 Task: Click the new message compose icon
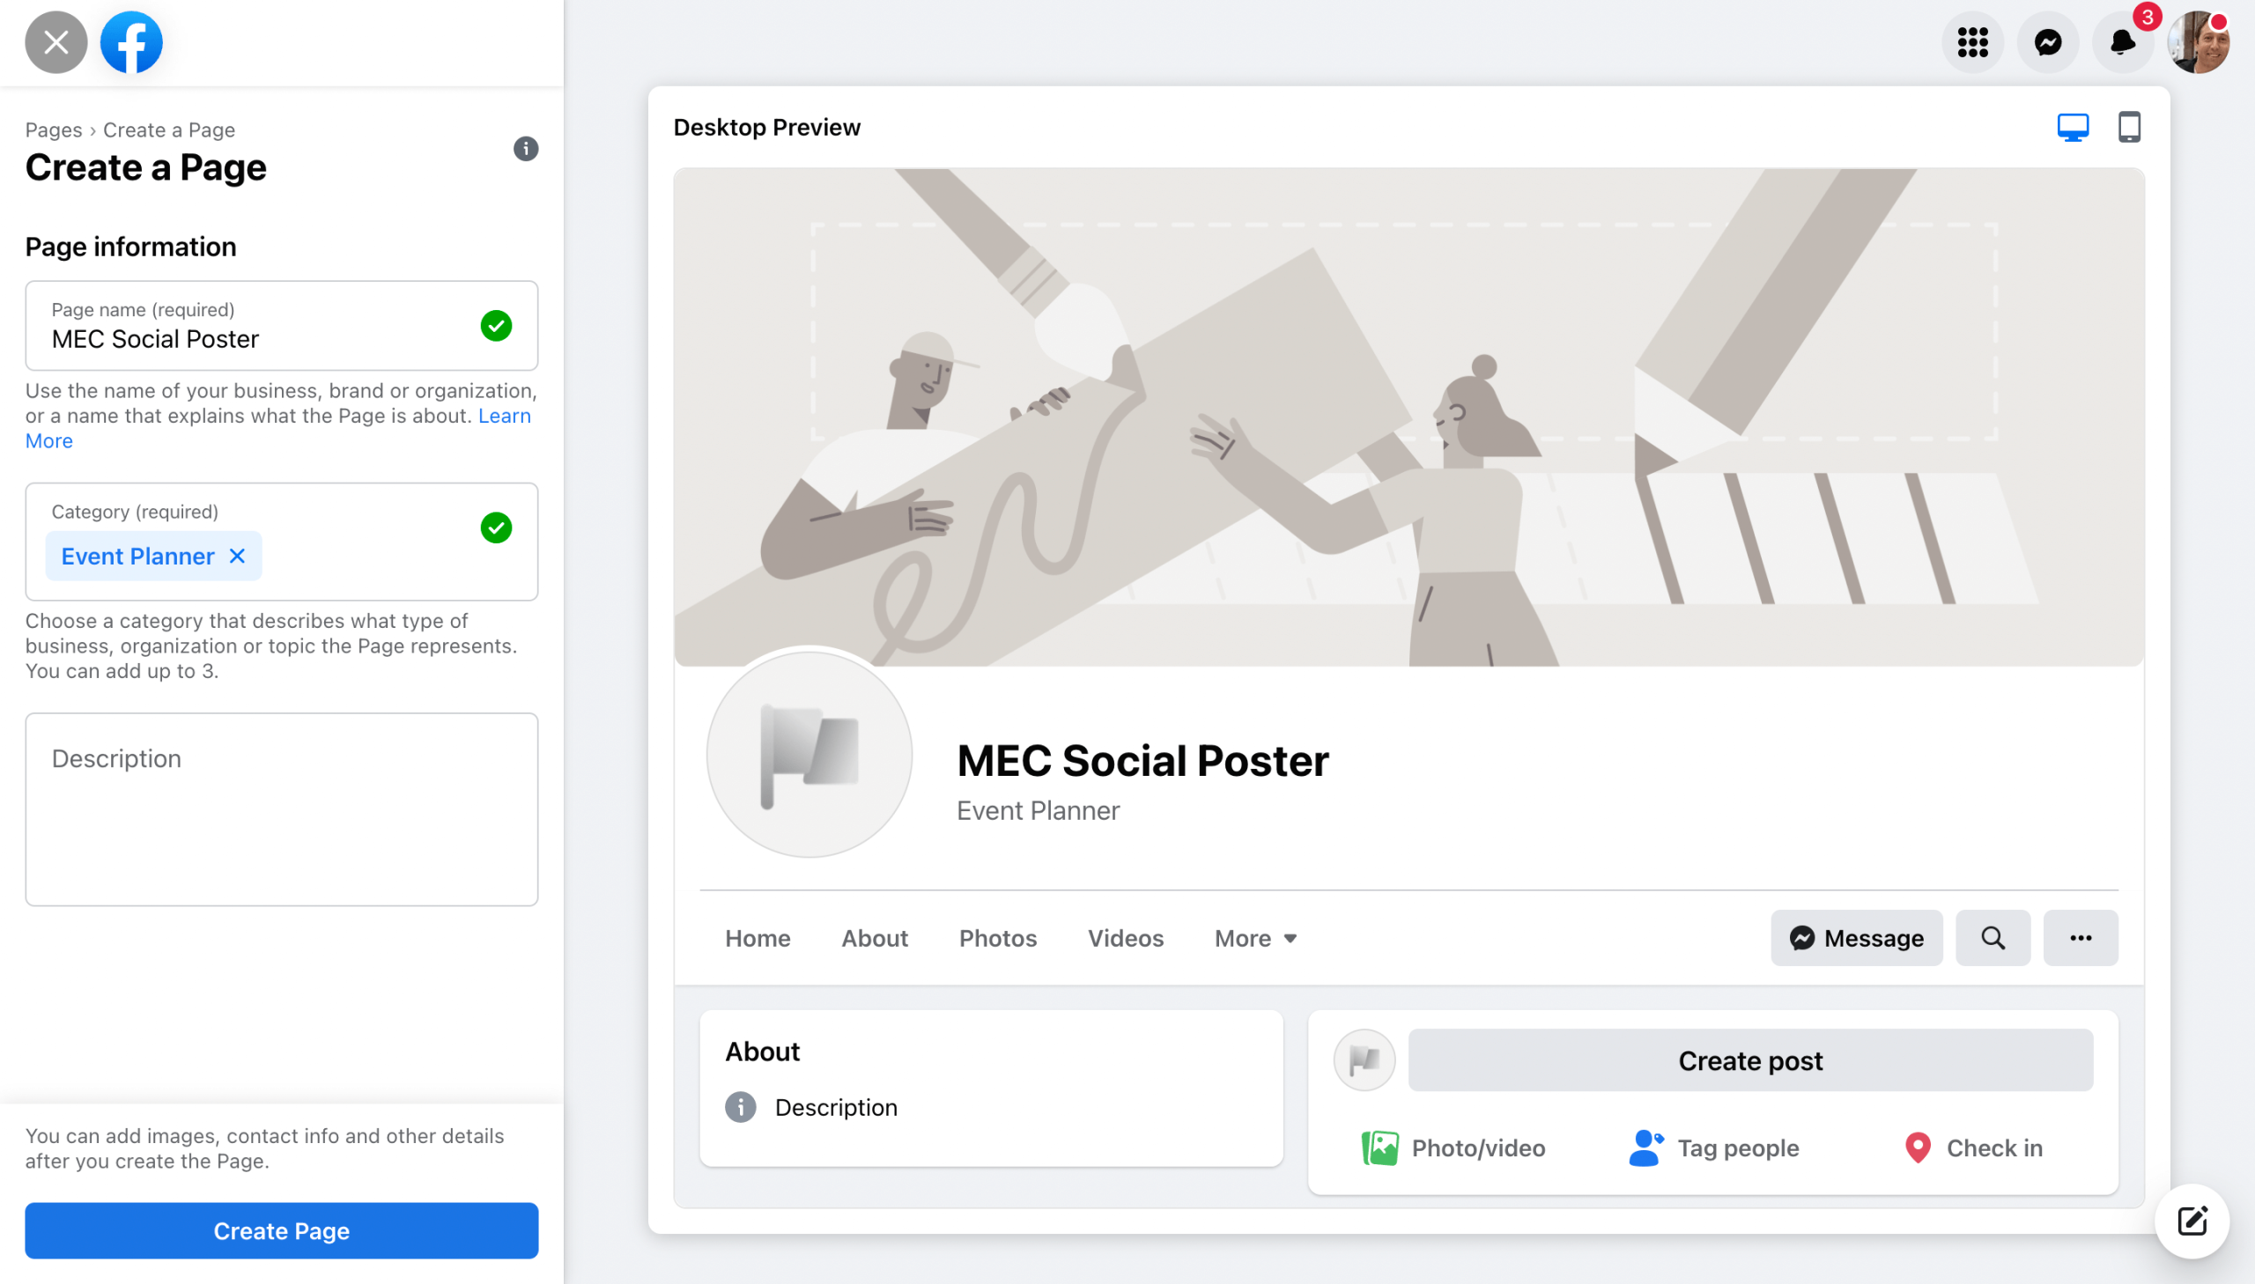tap(2192, 1221)
